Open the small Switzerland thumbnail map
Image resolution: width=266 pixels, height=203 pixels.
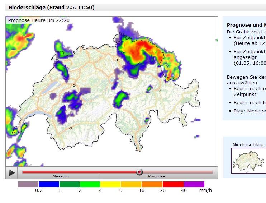(247, 161)
